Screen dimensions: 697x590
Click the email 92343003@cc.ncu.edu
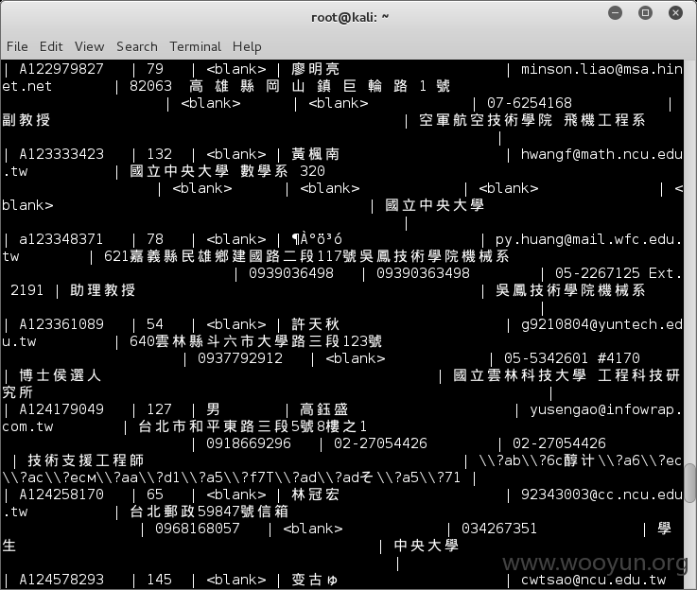pyautogui.click(x=601, y=495)
